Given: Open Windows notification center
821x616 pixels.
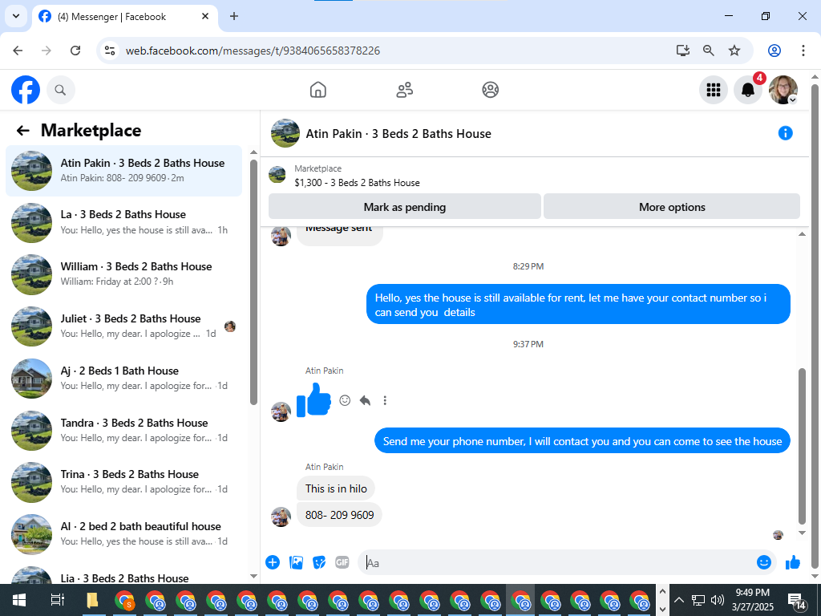Looking at the screenshot, I should (x=797, y=602).
